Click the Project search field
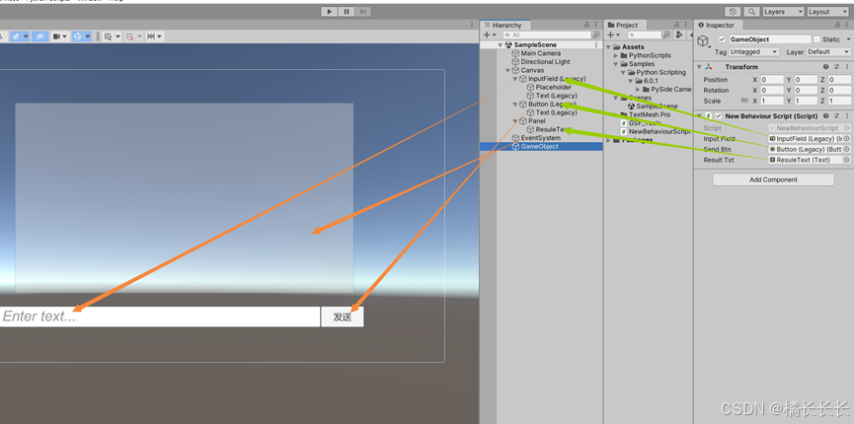This screenshot has height=424, width=854. pyautogui.click(x=645, y=35)
